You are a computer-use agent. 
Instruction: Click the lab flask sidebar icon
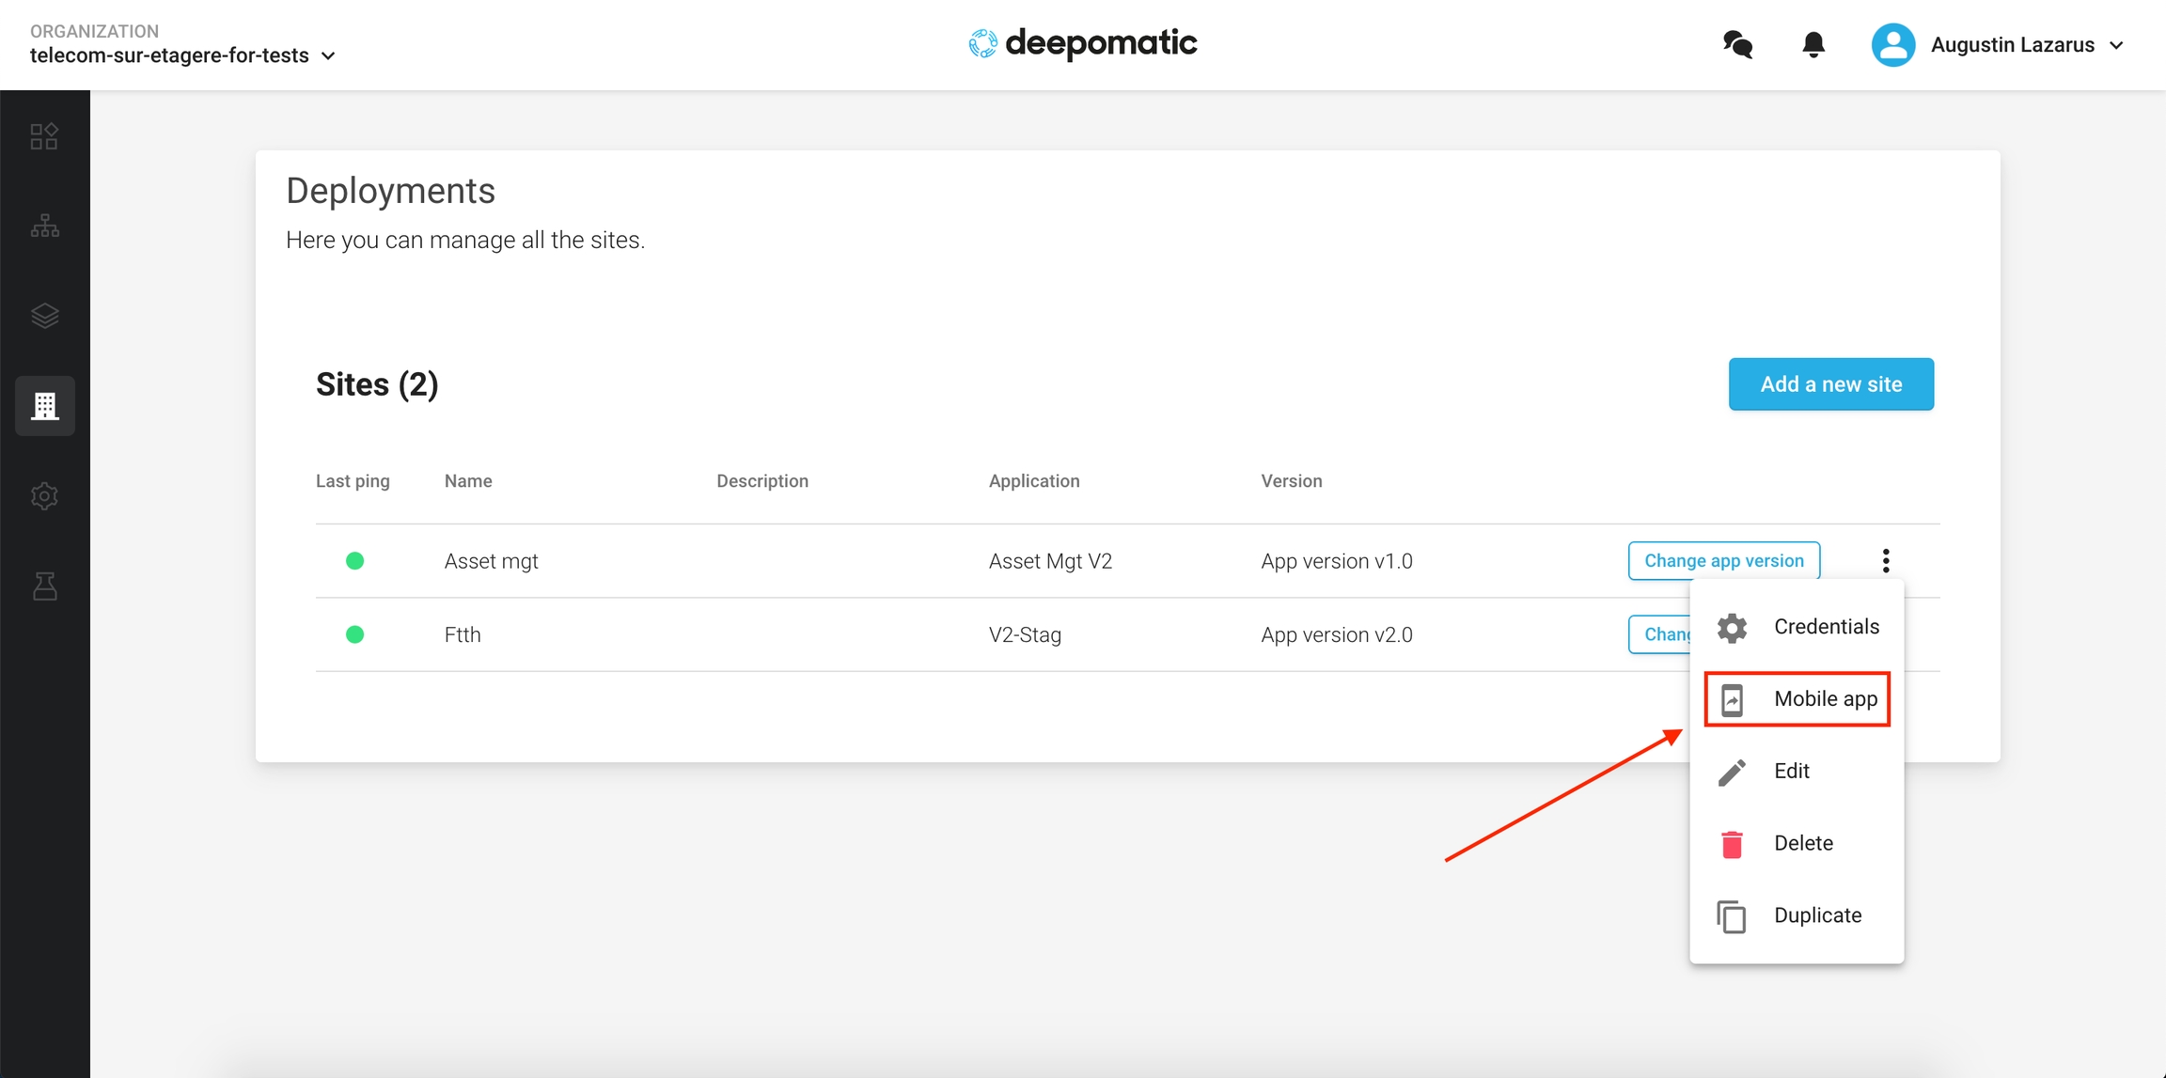point(44,586)
